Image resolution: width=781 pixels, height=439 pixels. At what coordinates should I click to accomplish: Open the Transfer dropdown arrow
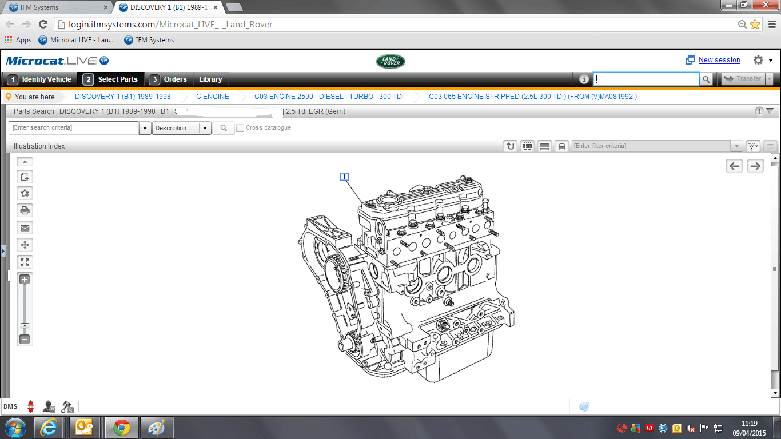(770, 79)
